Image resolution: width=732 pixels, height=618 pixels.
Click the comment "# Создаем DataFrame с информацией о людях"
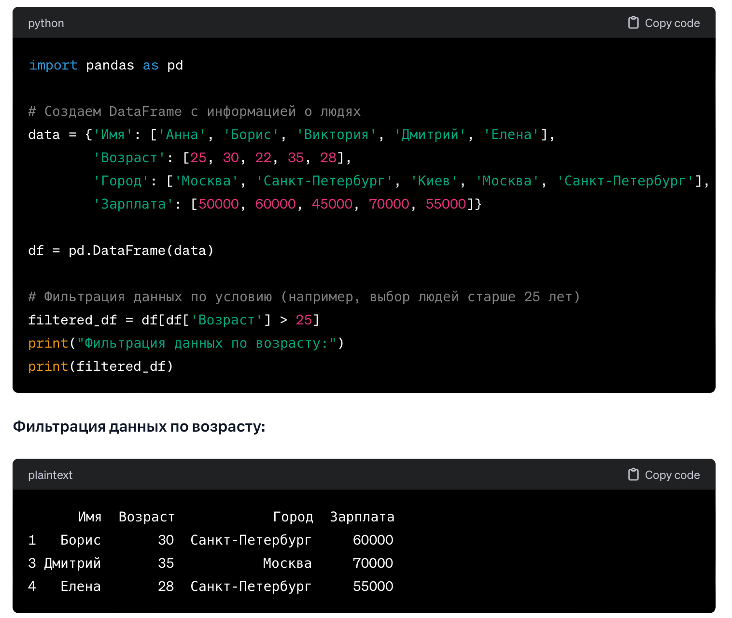[194, 112]
